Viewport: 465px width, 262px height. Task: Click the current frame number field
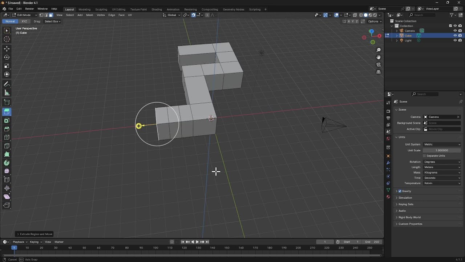coord(325,242)
